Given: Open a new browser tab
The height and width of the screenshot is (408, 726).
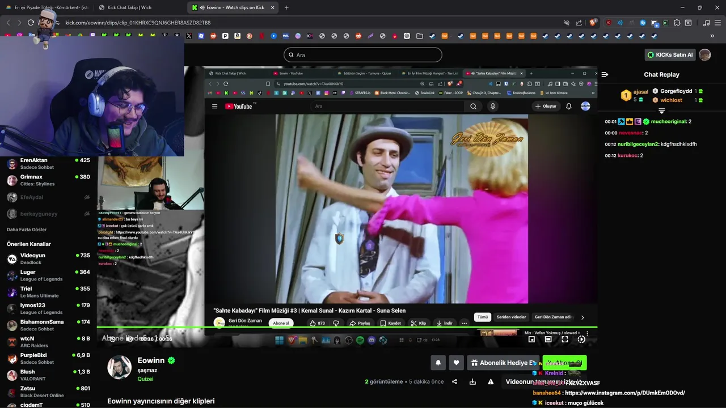Looking at the screenshot, I should (x=286, y=7).
